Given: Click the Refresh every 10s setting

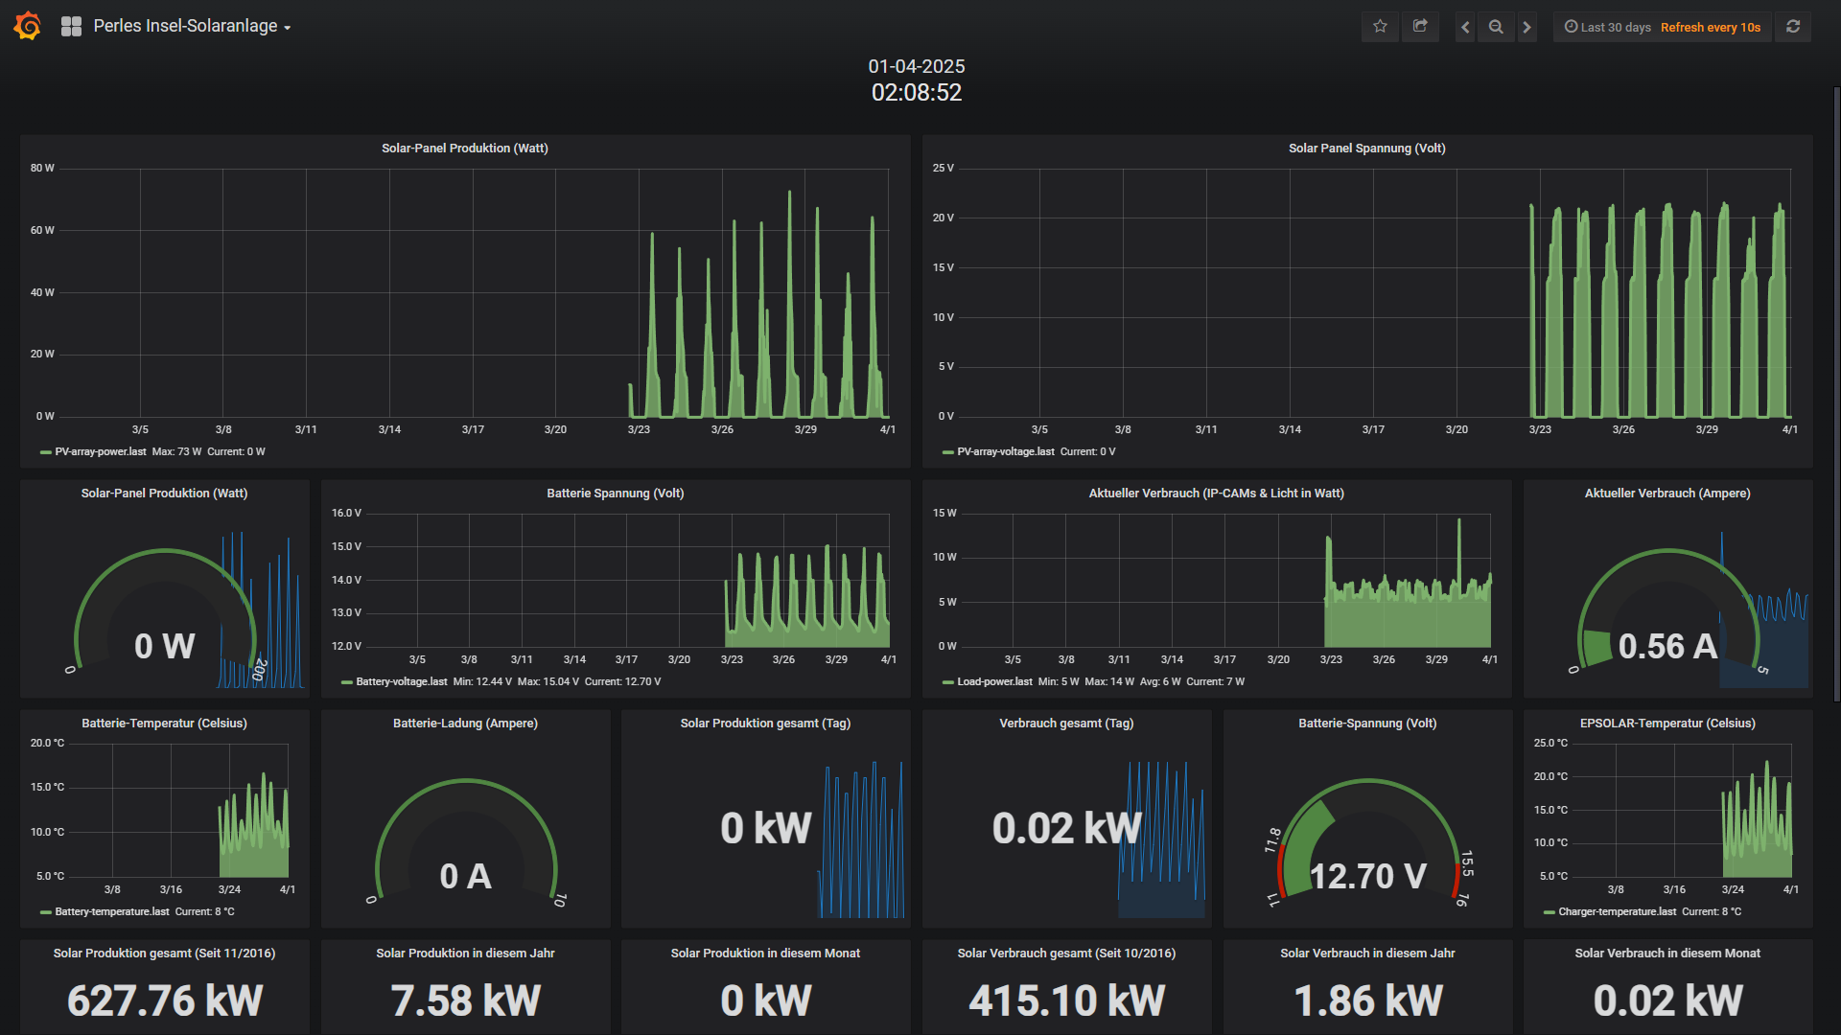Looking at the screenshot, I should (1710, 27).
